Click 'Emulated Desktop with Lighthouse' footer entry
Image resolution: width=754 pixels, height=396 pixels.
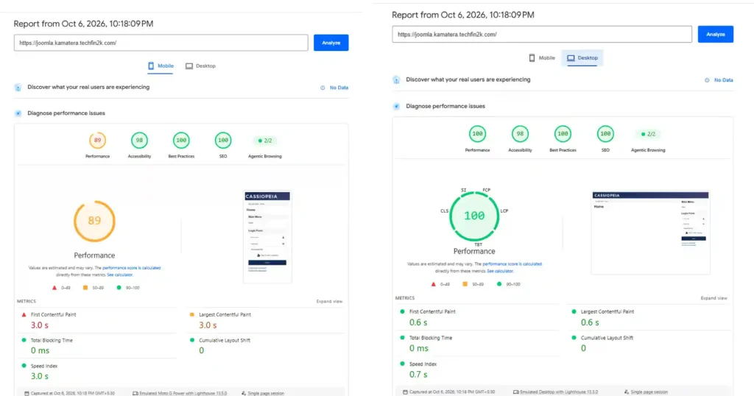click(x=555, y=392)
